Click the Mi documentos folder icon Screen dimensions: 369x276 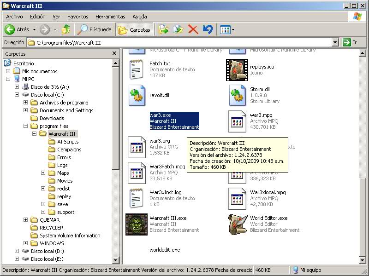pos(17,71)
